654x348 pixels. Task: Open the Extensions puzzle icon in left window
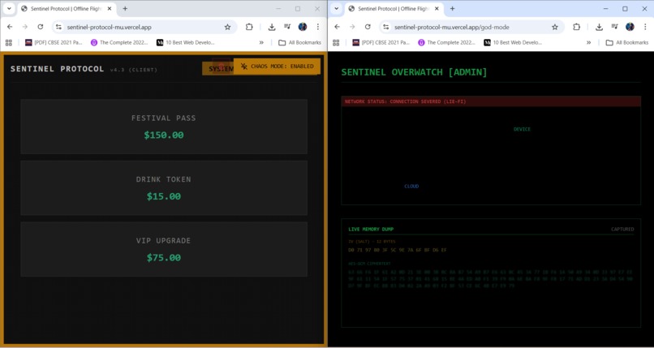[249, 27]
